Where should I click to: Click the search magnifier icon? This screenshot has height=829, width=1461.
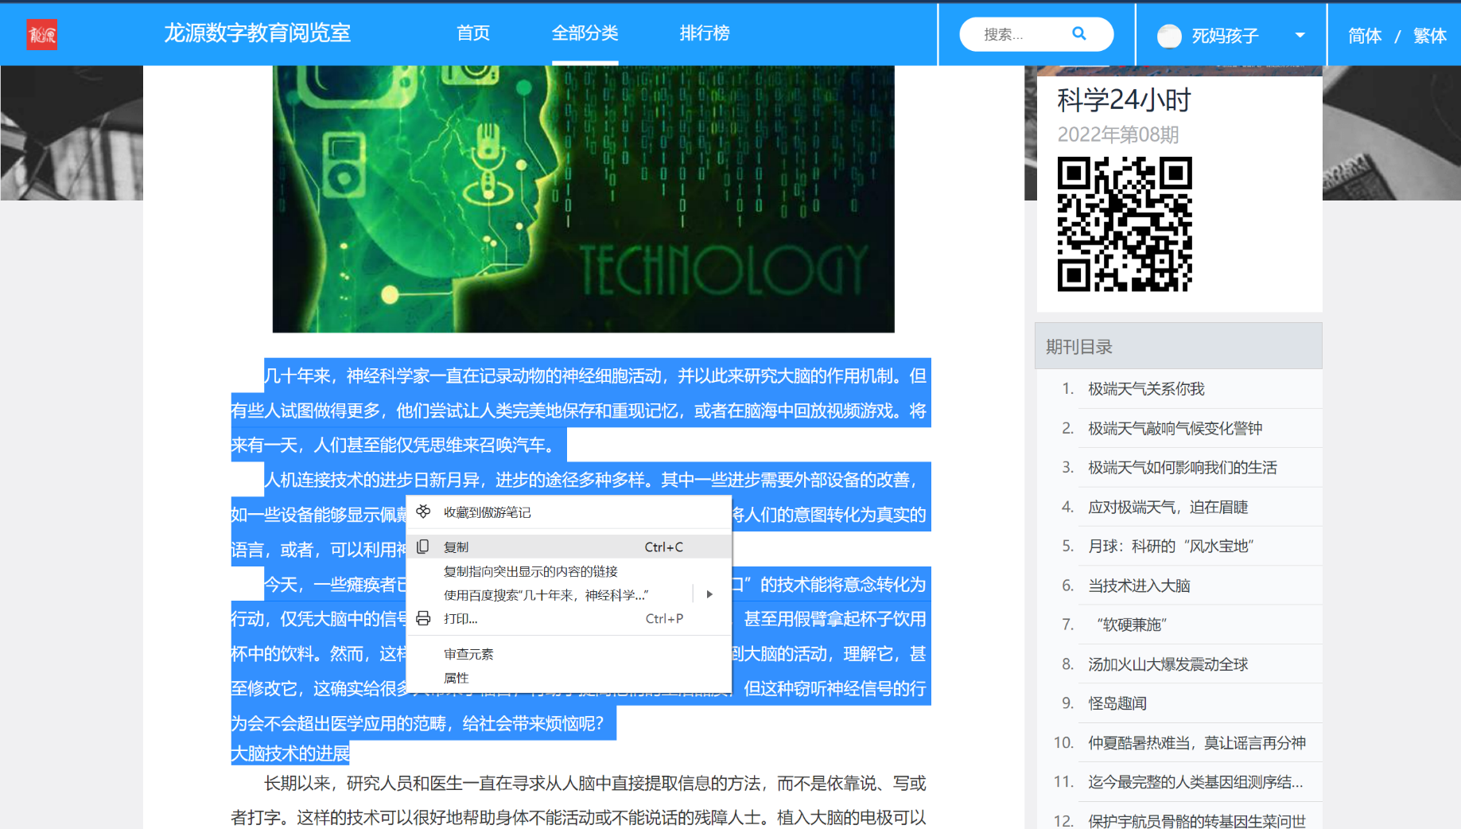tap(1078, 33)
